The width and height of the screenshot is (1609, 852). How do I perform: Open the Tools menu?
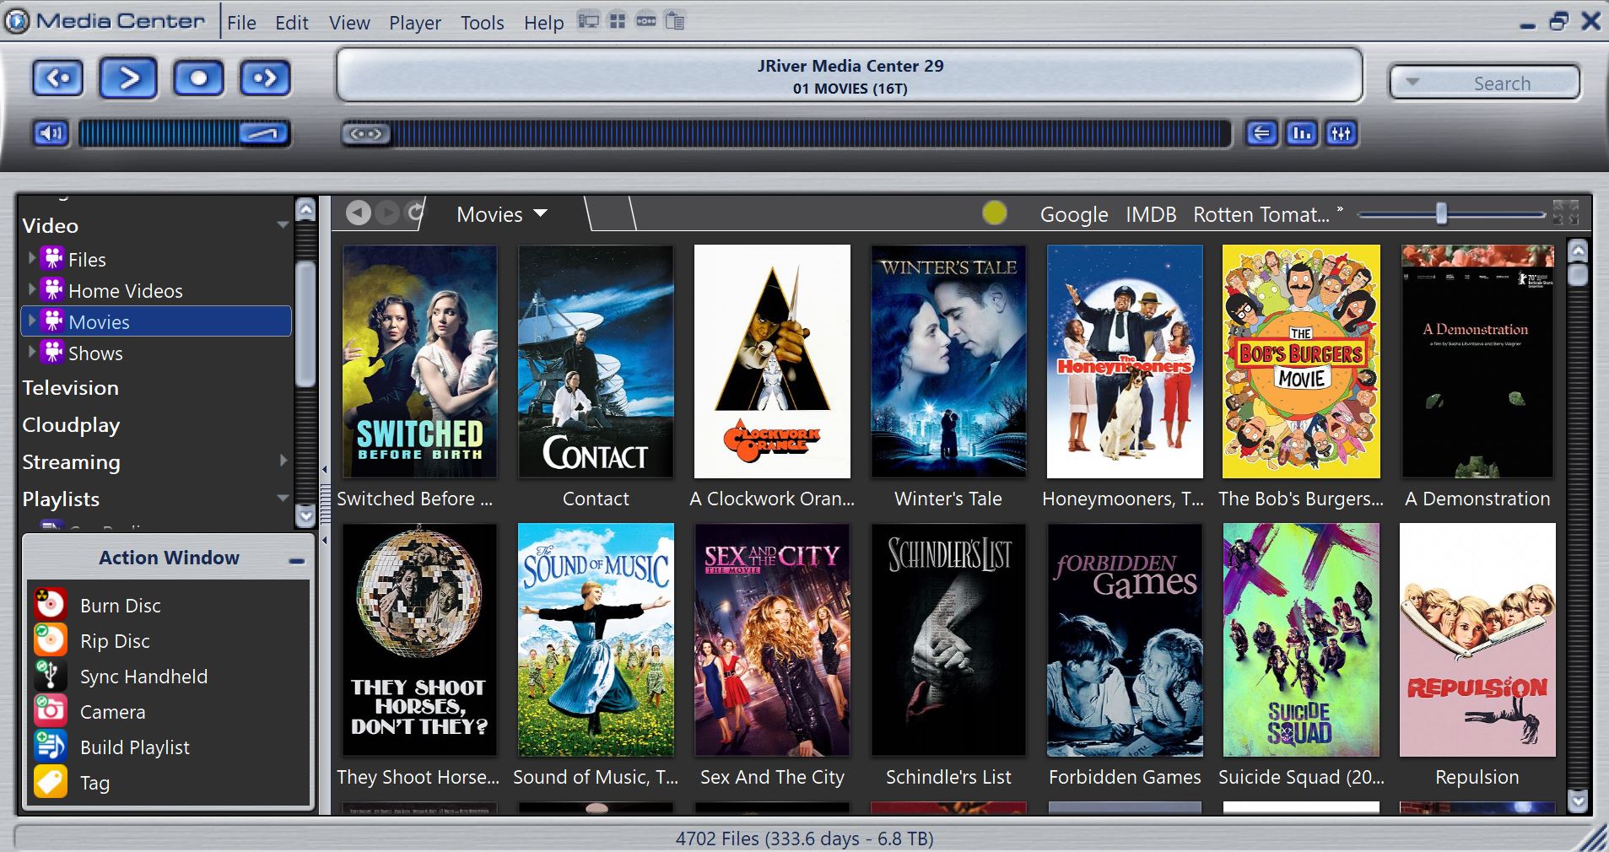click(x=483, y=23)
